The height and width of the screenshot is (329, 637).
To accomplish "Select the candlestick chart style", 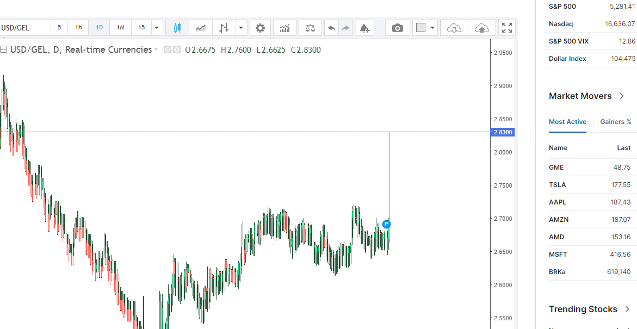I will [x=177, y=28].
